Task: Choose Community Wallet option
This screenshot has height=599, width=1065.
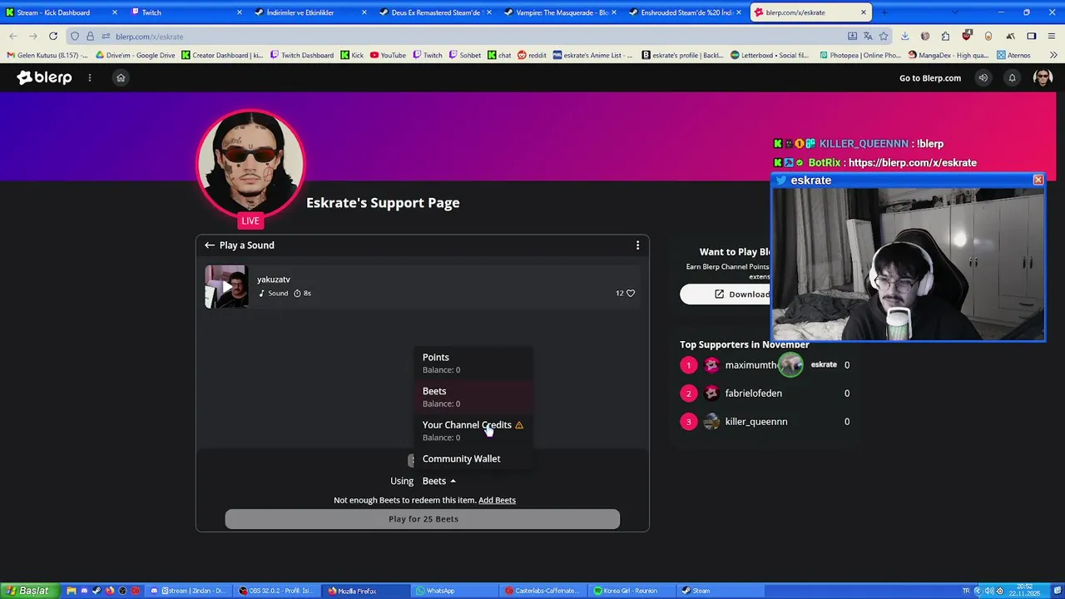Action: click(x=473, y=458)
